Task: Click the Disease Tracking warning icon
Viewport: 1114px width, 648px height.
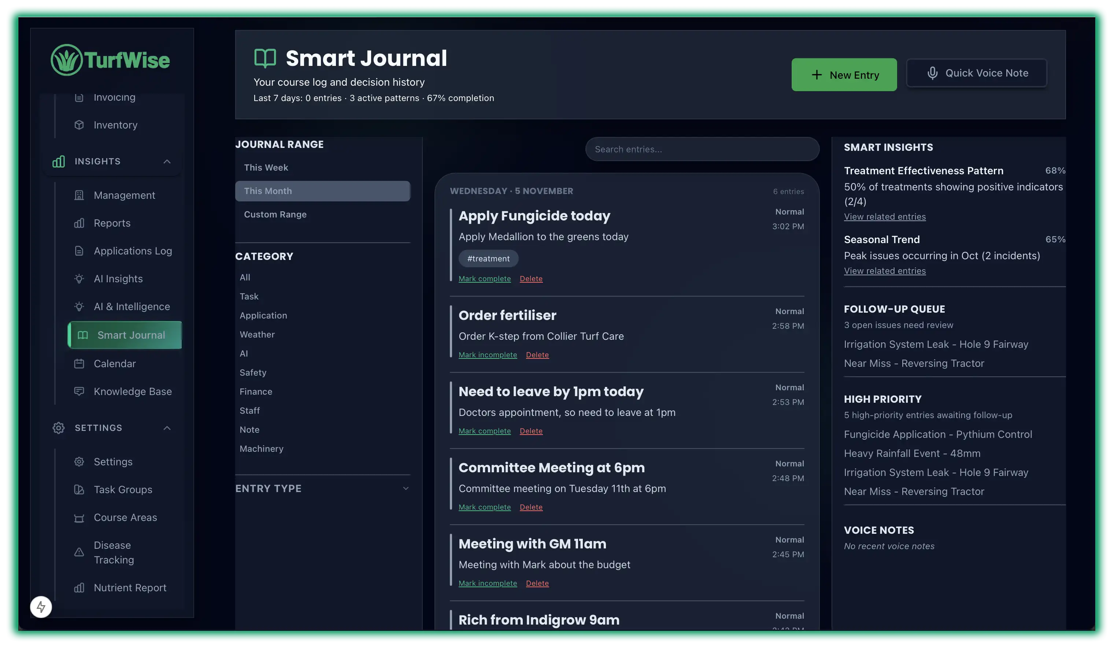Action: pyautogui.click(x=79, y=552)
